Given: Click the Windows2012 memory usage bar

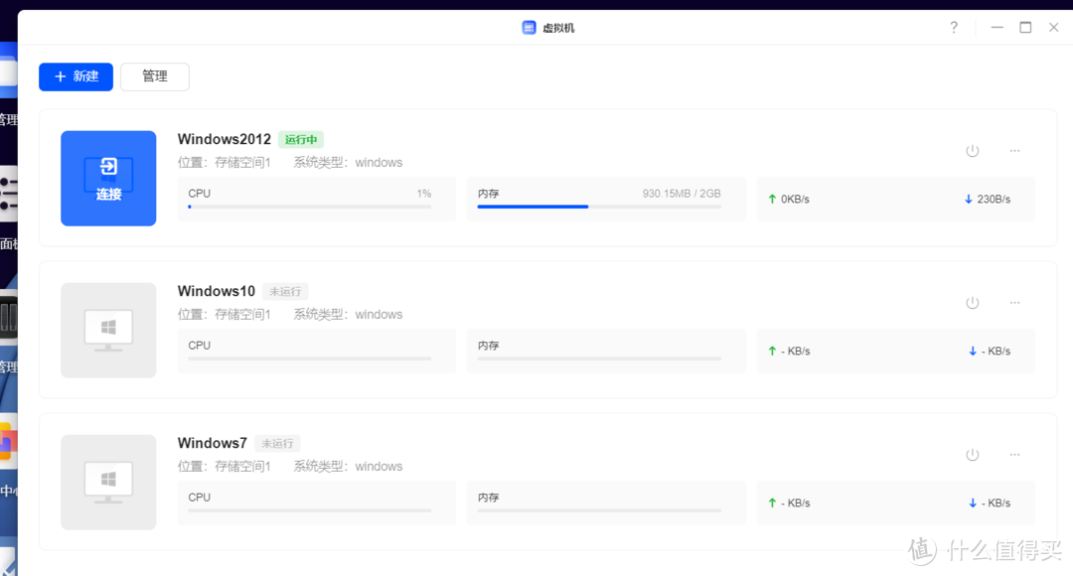Looking at the screenshot, I should pos(599,207).
